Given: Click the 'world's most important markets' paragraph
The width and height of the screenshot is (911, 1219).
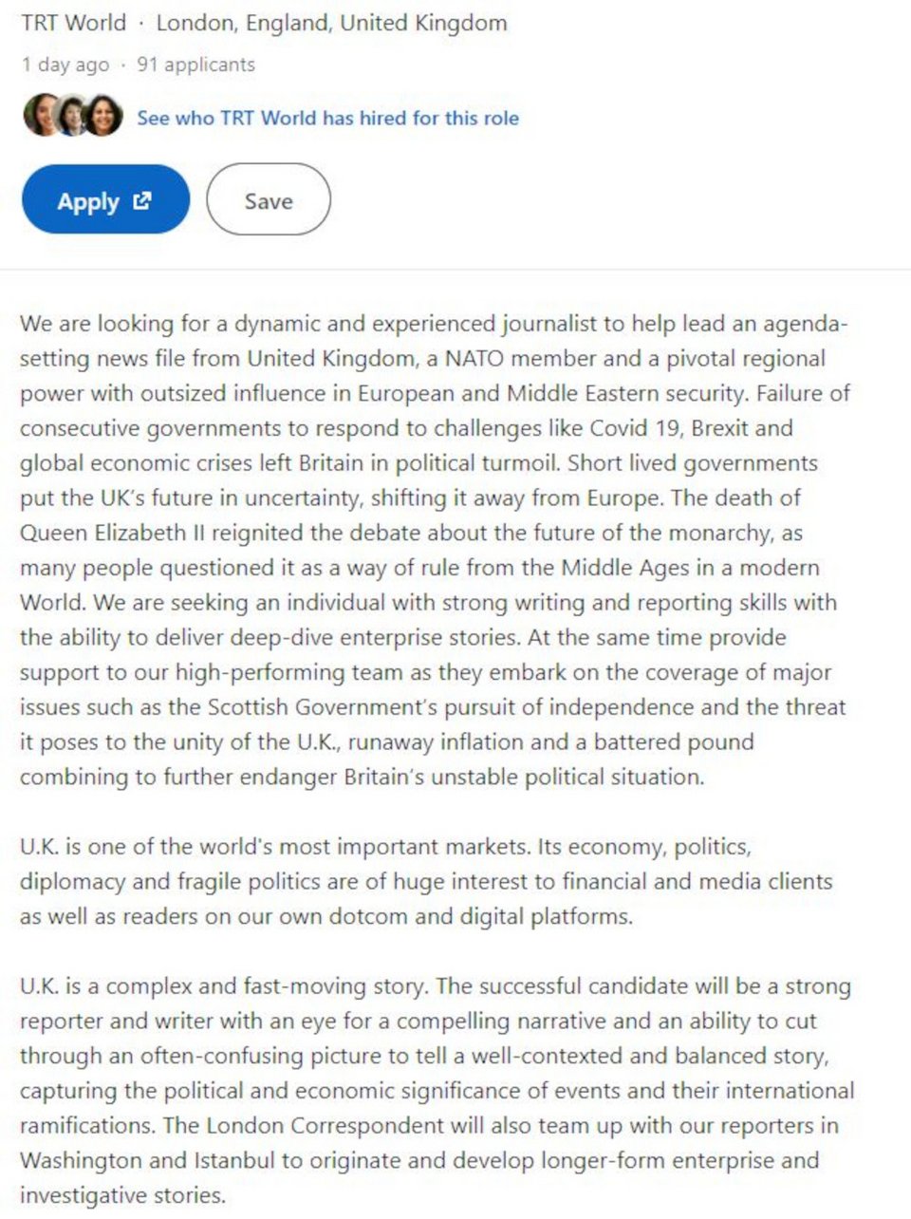Looking at the screenshot, I should (x=425, y=881).
